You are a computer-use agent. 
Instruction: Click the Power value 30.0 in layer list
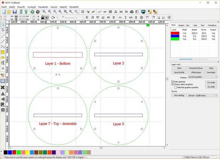pos(204,33)
